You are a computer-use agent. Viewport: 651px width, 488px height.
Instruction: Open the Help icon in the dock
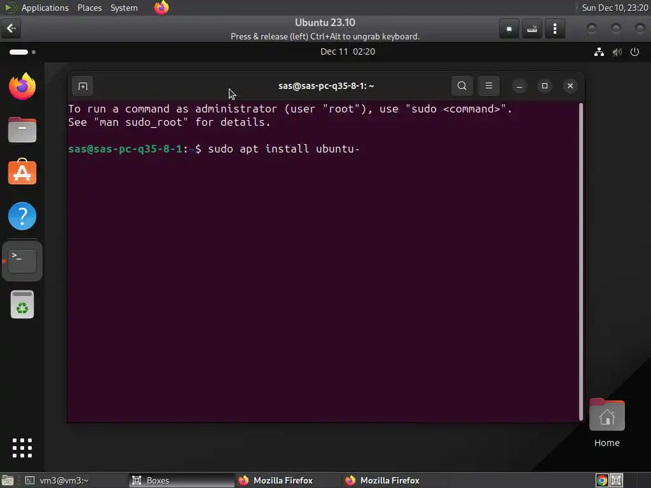pos(22,216)
